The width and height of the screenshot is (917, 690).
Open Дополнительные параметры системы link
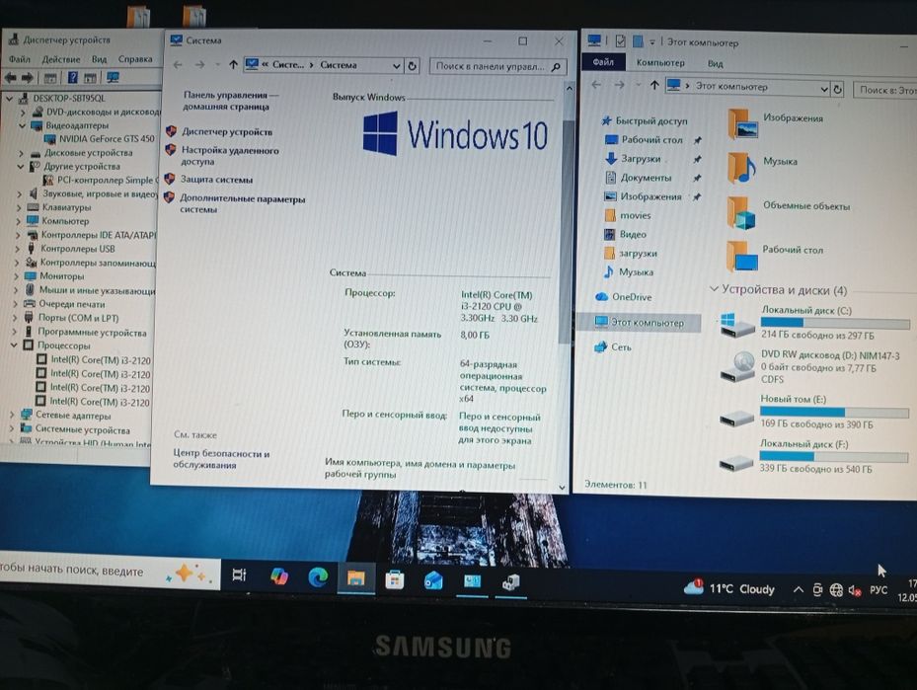pyautogui.click(x=242, y=203)
